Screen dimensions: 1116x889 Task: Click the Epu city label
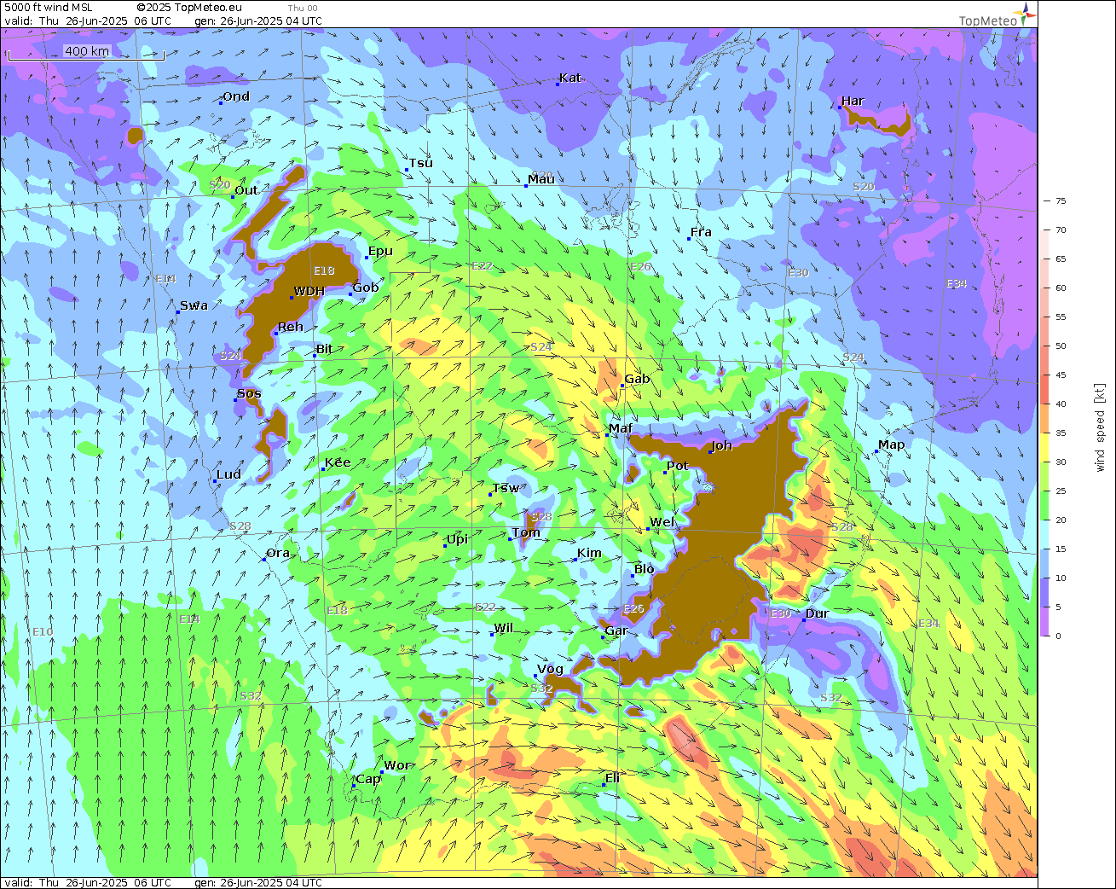(380, 251)
